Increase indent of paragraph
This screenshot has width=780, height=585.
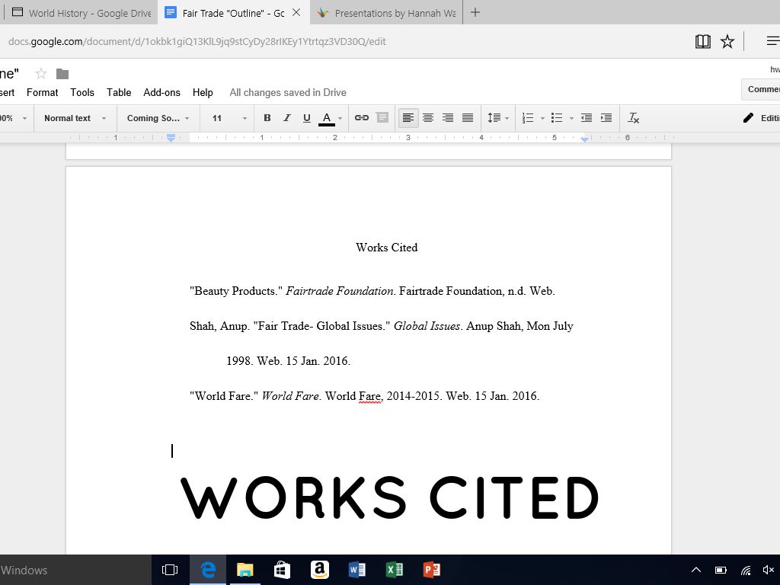click(606, 118)
